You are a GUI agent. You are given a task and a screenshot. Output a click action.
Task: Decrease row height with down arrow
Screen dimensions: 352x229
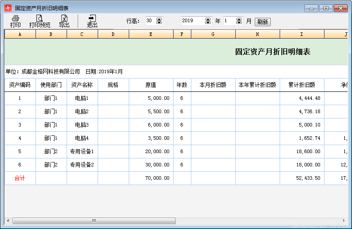160,23
